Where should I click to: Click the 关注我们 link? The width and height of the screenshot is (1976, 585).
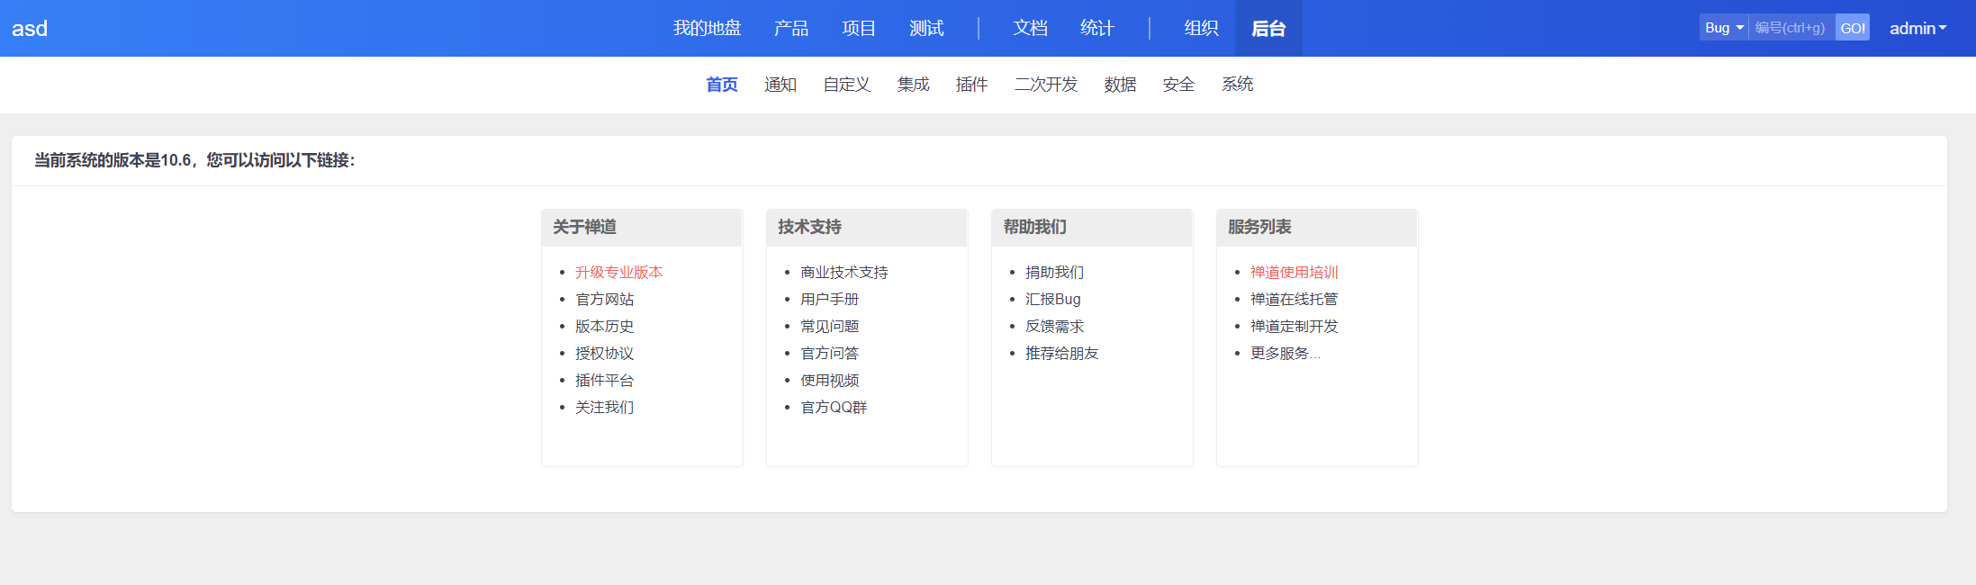coord(605,407)
